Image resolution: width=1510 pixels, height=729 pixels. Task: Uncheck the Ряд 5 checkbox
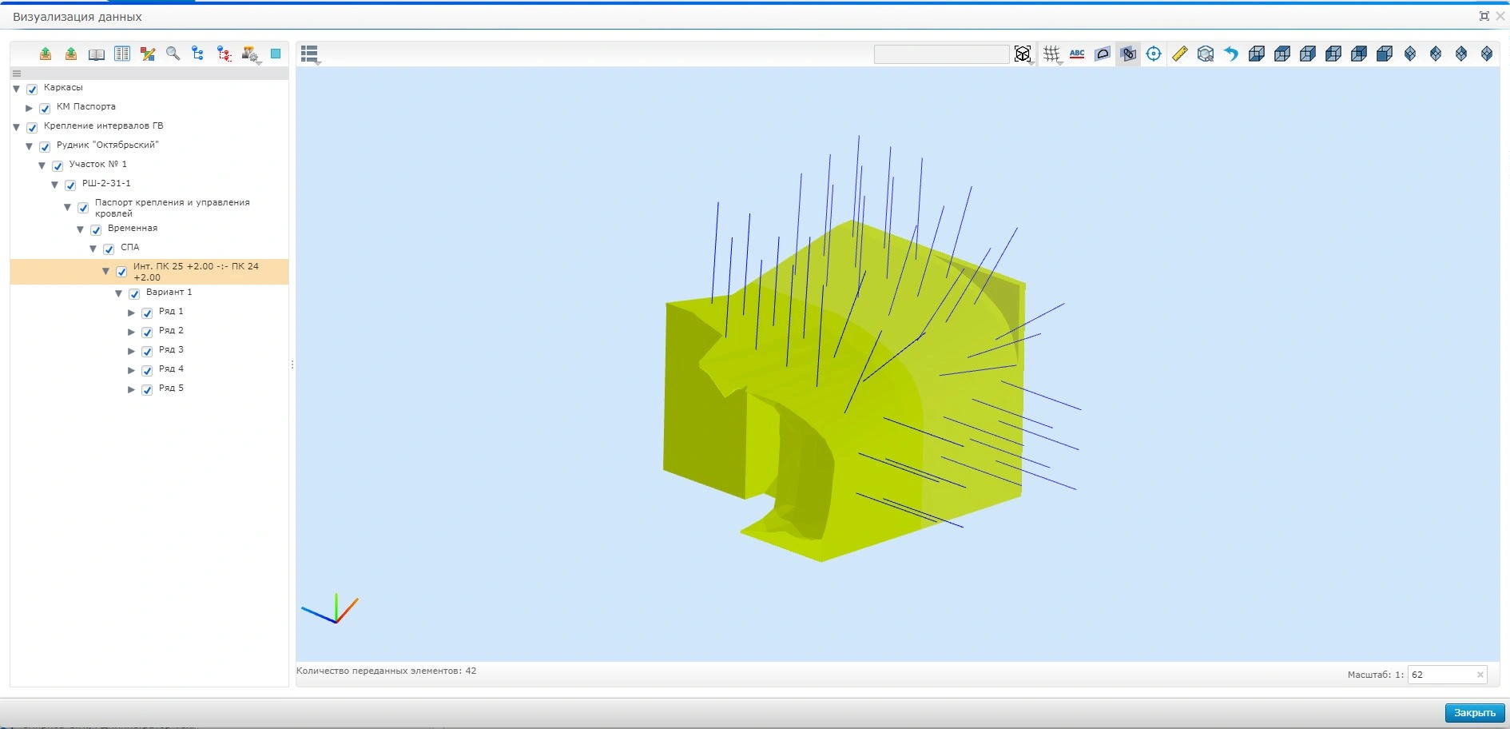click(147, 389)
